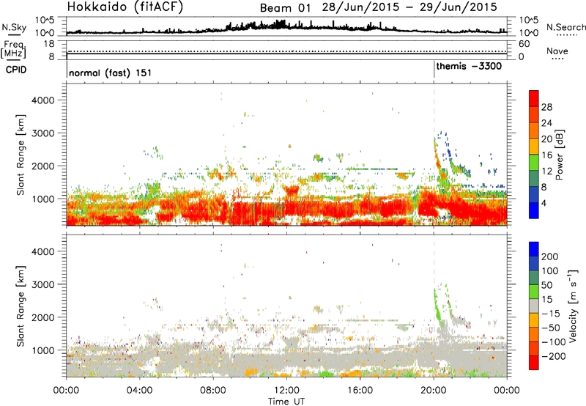Viewport: 586px width, 406px height.
Task: Click the '4' tick on the power scale
Action: coord(544,203)
